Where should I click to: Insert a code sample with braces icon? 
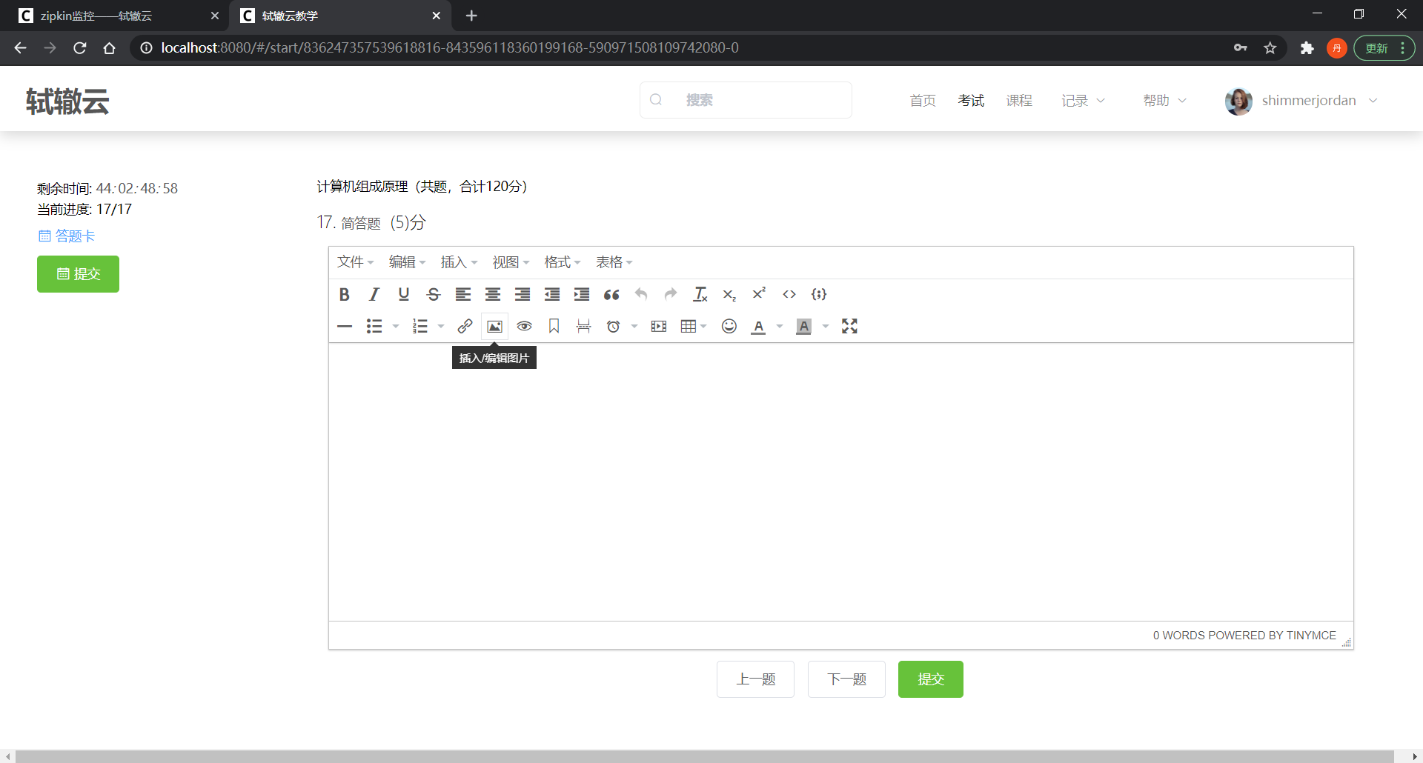(819, 294)
